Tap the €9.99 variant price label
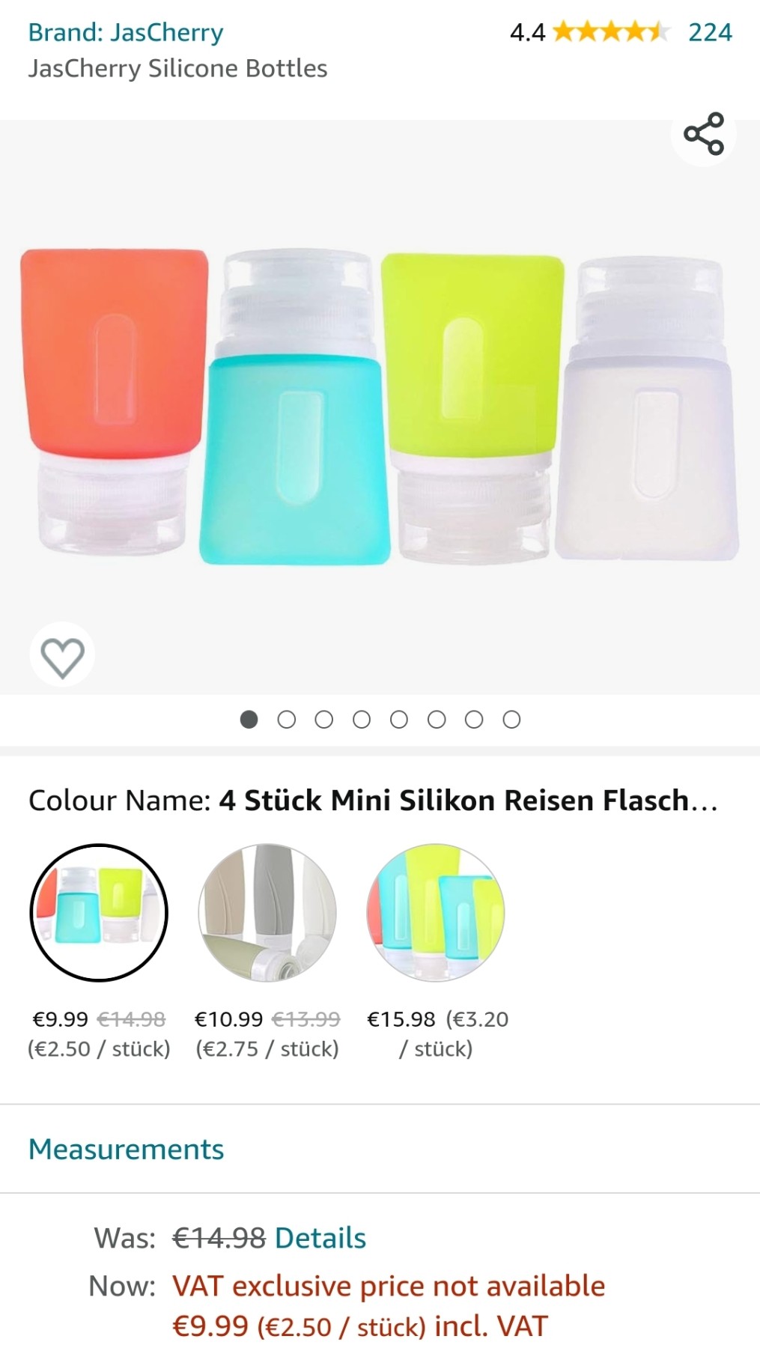The width and height of the screenshot is (760, 1348). point(61,1019)
